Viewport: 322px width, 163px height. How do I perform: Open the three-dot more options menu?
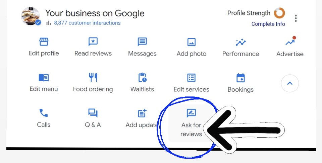[296, 18]
